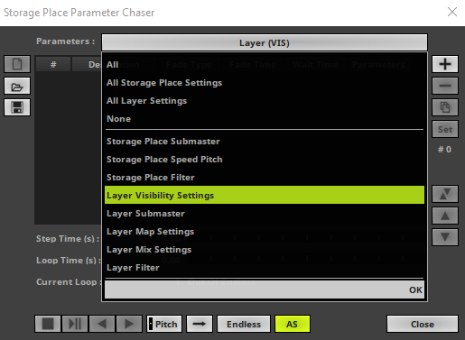Open chaser file with folder icon

17,86
